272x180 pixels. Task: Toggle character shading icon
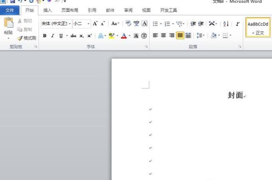pos(136,36)
